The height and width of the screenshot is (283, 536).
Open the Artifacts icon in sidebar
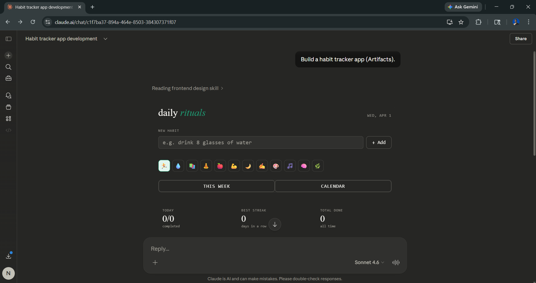(x=8, y=119)
